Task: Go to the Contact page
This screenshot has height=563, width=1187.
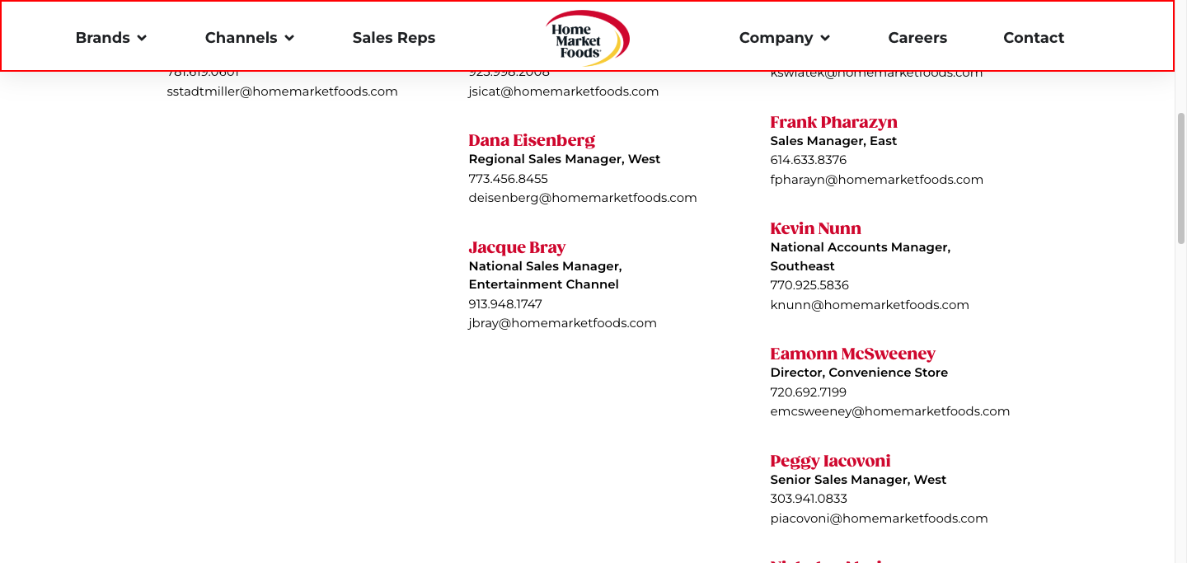Action: 1034,38
